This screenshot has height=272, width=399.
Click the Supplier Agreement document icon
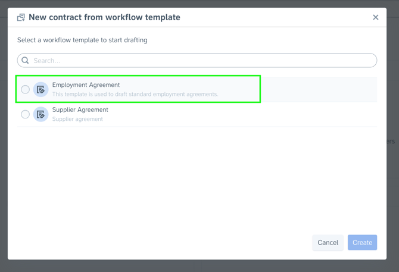[40, 114]
